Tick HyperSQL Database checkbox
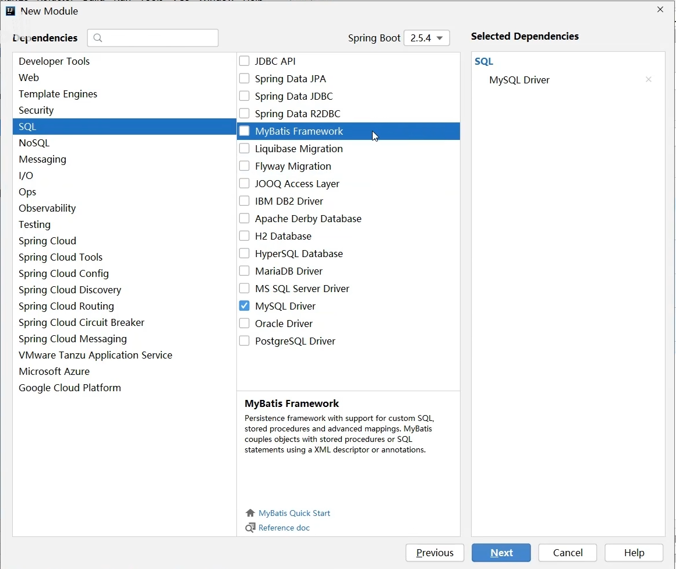676x569 pixels. (x=245, y=254)
